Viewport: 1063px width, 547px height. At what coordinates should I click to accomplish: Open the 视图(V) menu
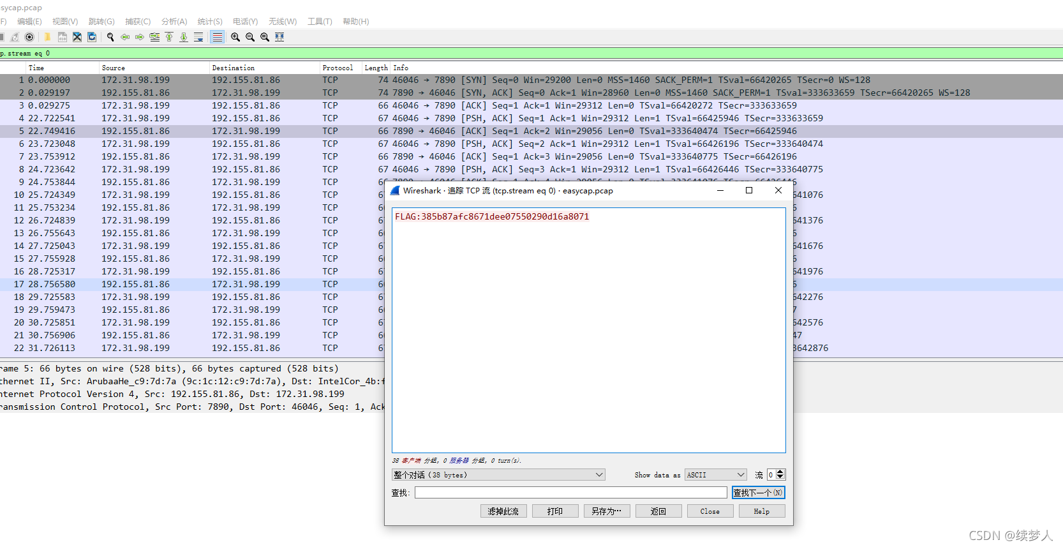(65, 22)
